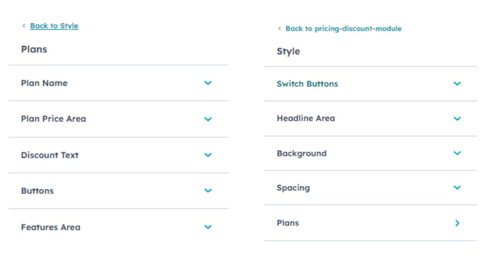Click the chevron next to Switch Buttons
This screenshot has height=261, width=497.
click(x=457, y=83)
